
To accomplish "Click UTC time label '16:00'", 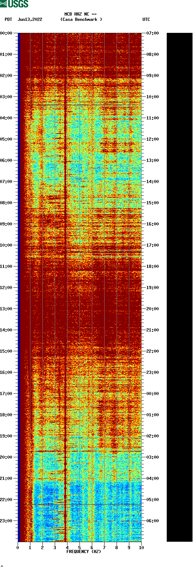I will (x=153, y=224).
